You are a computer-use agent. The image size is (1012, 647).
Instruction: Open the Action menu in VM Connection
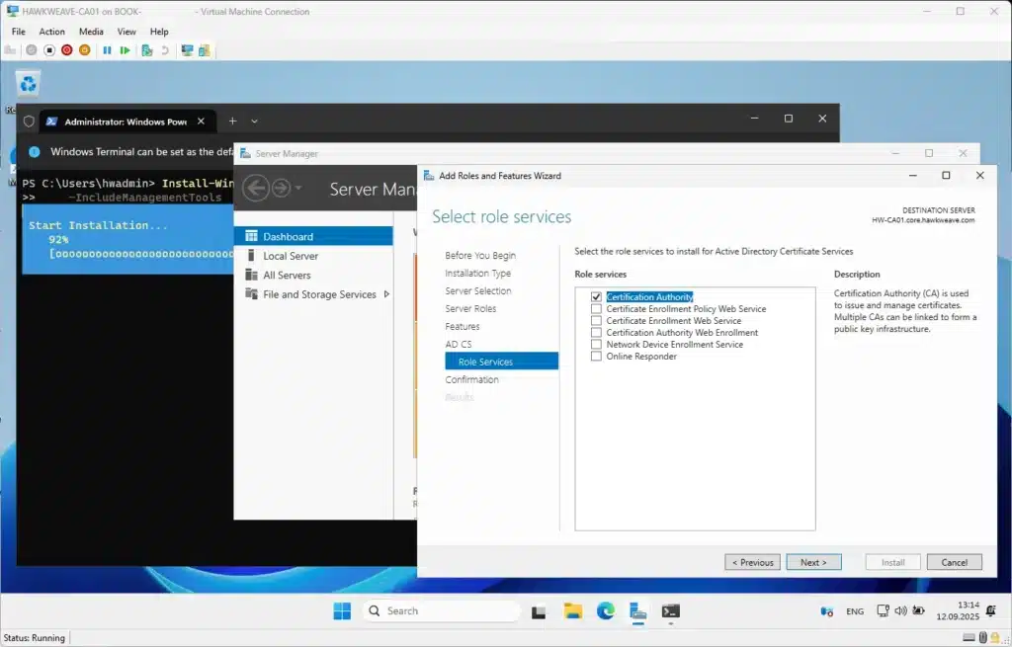point(51,32)
